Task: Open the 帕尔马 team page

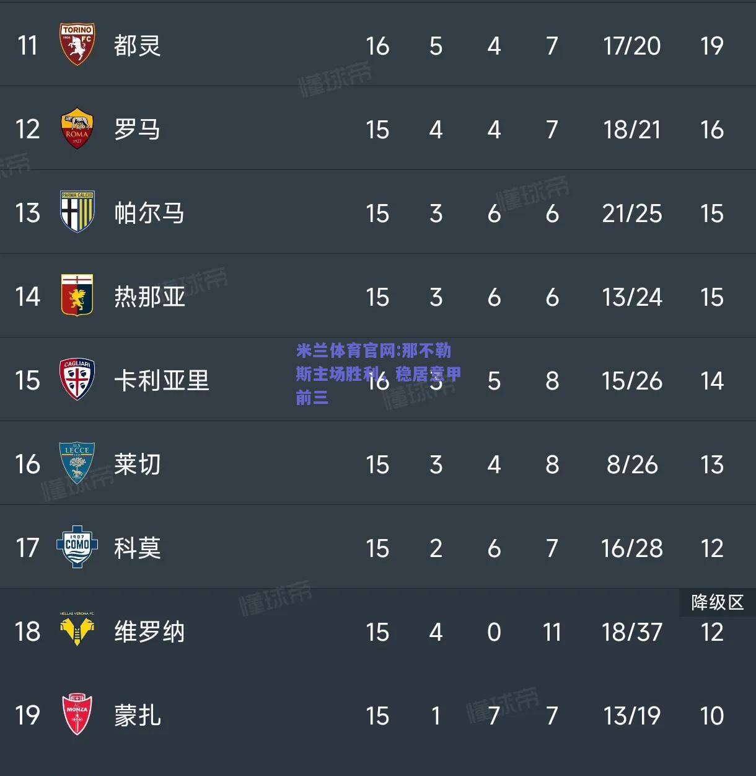Action: click(x=149, y=213)
